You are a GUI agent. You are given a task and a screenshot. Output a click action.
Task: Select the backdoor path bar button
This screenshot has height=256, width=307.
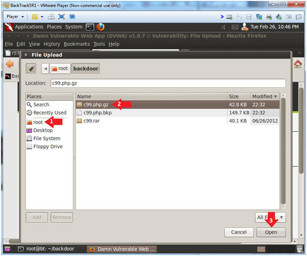[x=86, y=69]
